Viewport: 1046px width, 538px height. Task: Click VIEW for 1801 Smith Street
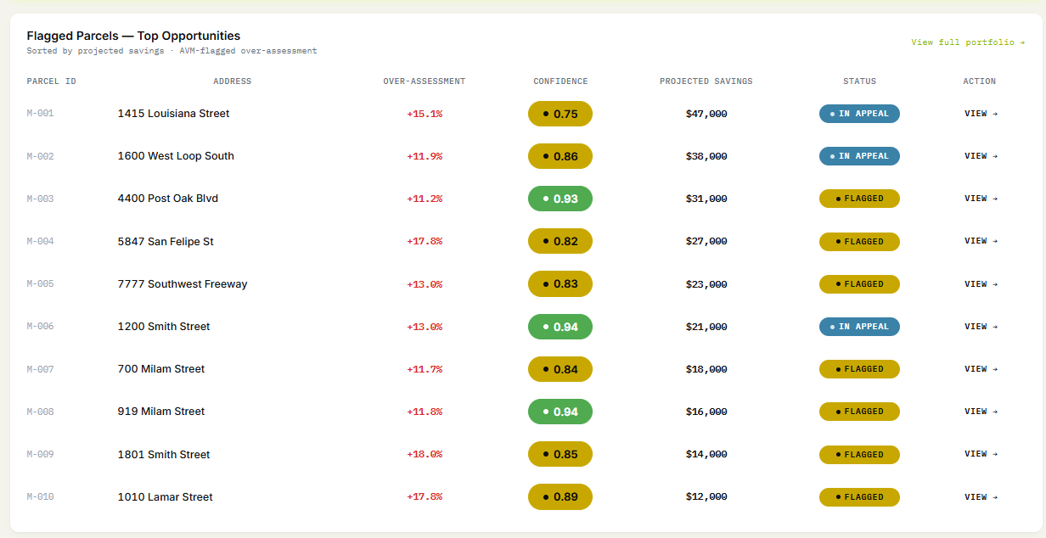coord(981,454)
